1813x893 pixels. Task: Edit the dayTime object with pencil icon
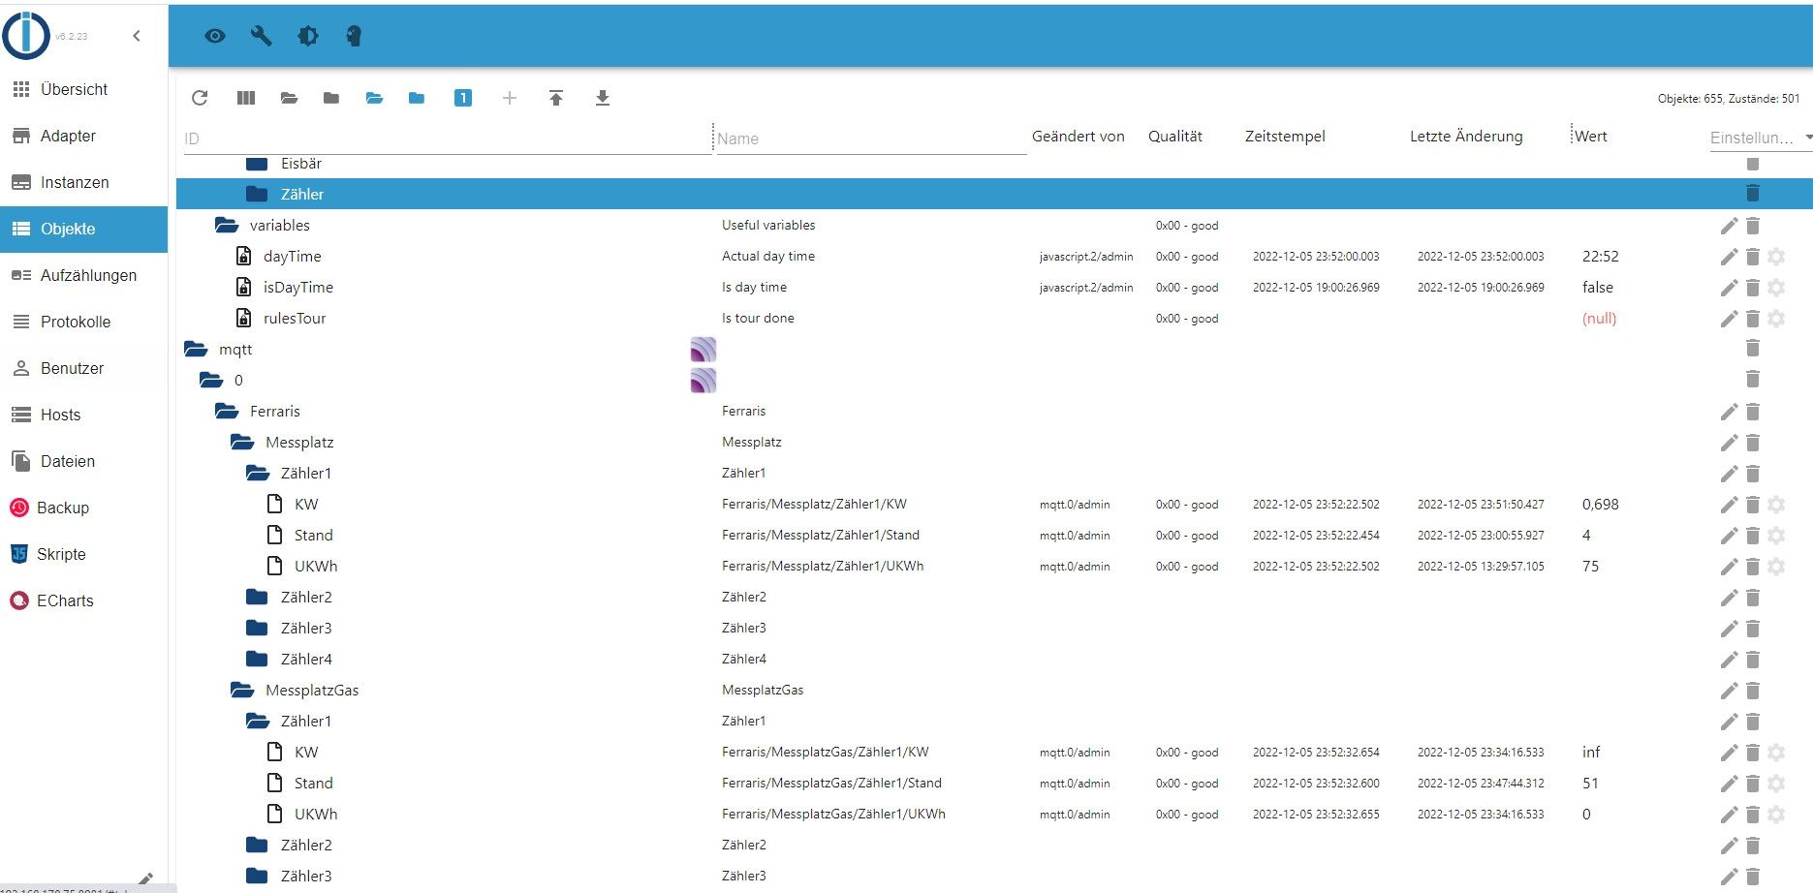tap(1729, 257)
